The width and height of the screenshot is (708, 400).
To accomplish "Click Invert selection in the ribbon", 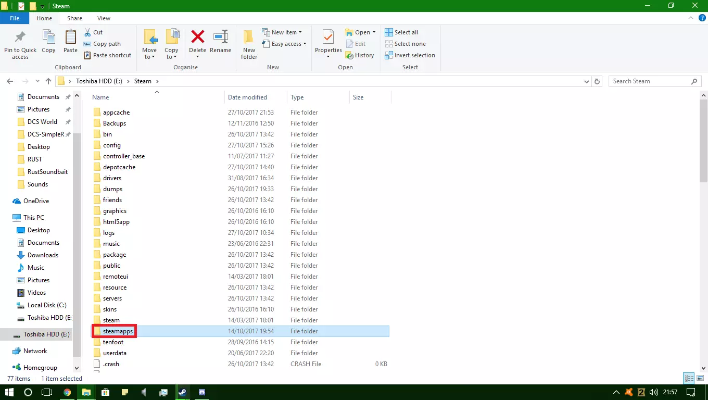I will 410,55.
